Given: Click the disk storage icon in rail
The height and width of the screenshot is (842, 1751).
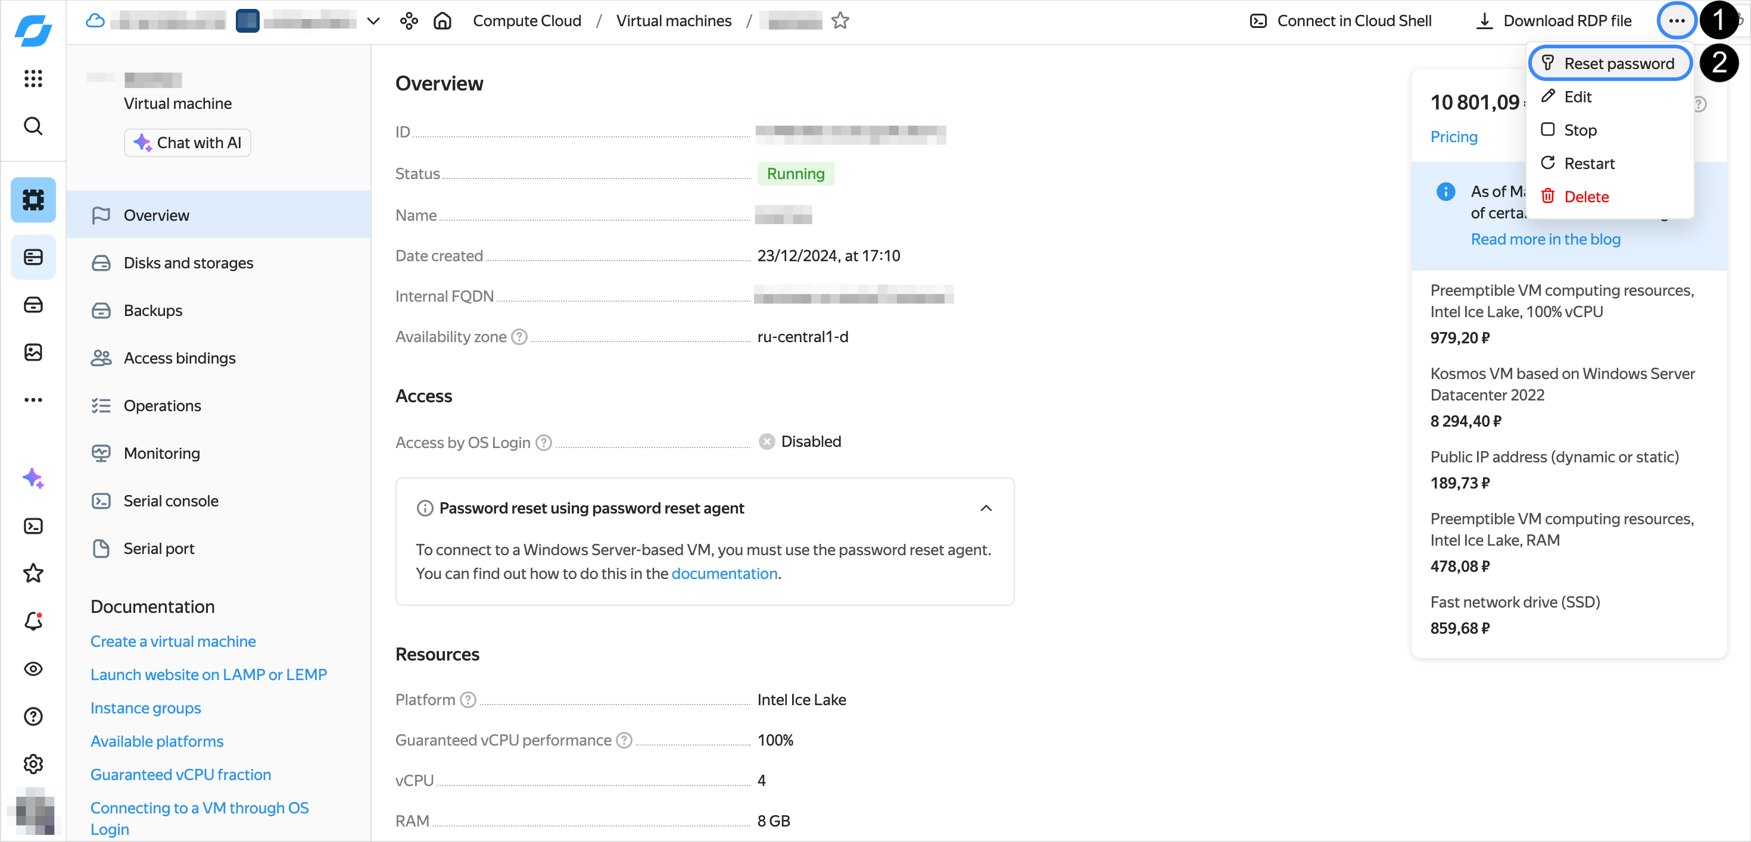Looking at the screenshot, I should [33, 304].
